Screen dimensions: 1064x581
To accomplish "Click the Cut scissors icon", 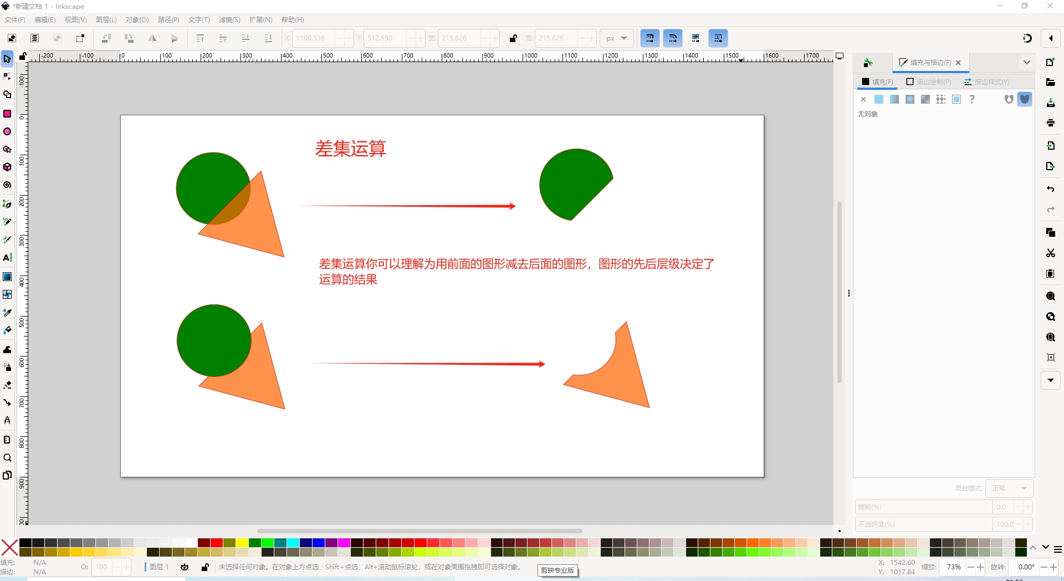I will [x=1050, y=253].
